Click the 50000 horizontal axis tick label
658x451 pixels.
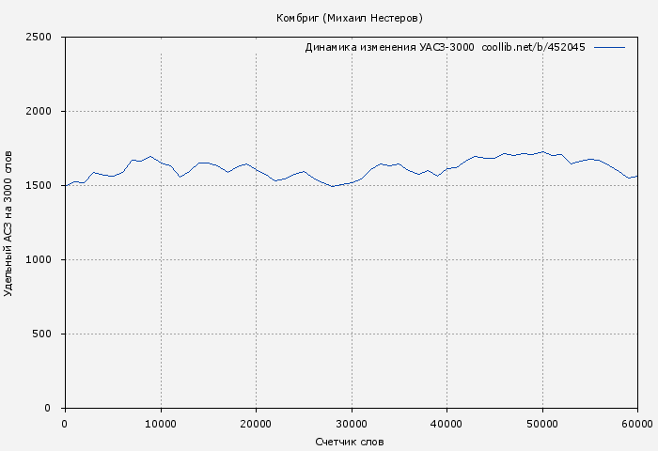[542, 424]
